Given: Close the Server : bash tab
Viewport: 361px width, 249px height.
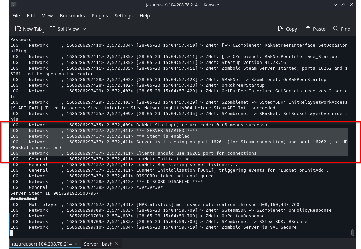Looking at the screenshot, I should click(117, 244).
